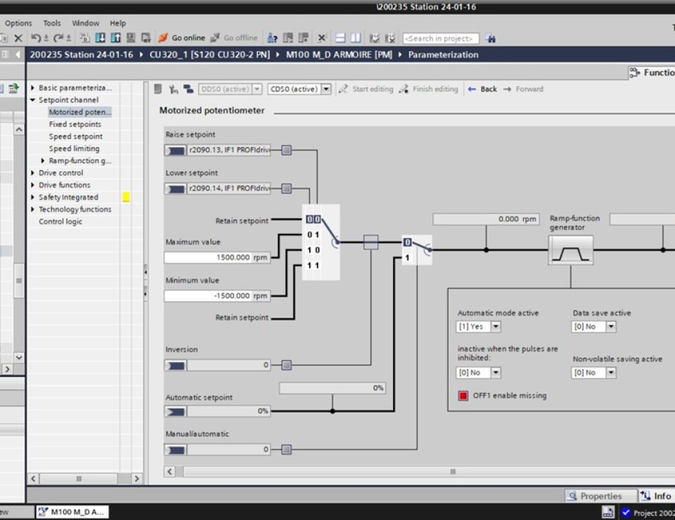
Task: Click the Back navigation button
Action: point(482,89)
